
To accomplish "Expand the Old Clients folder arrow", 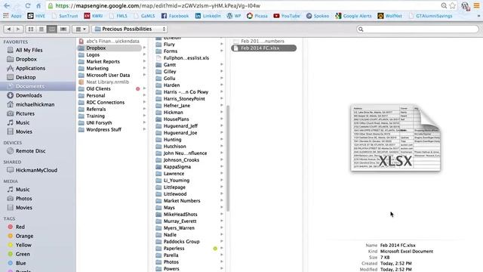I will pos(144,88).
